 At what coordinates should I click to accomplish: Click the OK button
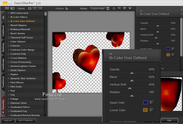click(x=170, y=121)
